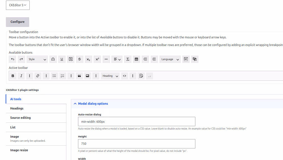
Task: Select the Source editing angle brackets button
Action: pyautogui.click(x=124, y=76)
